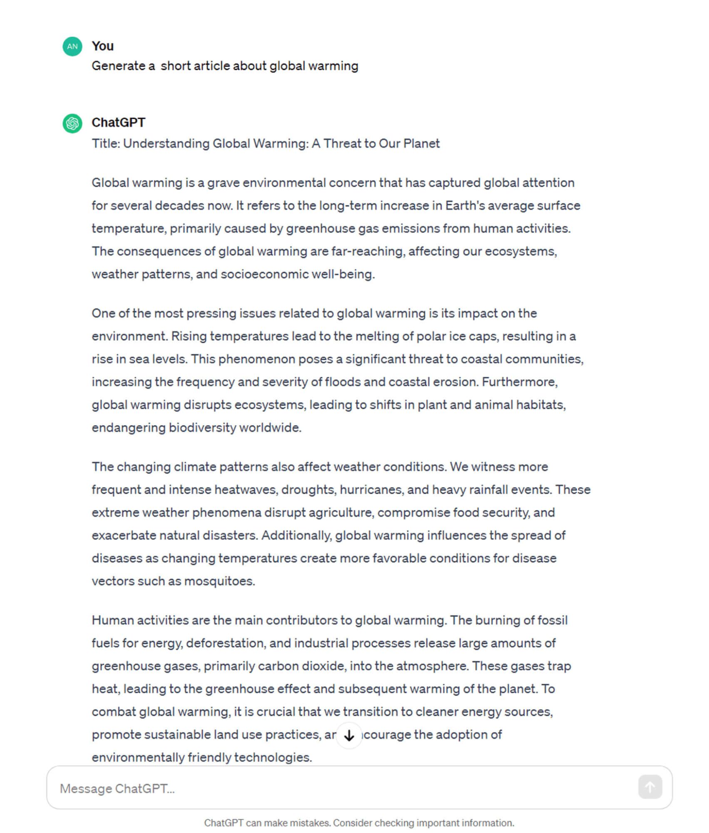Click the paragraph starting "One of the most pressing"
Image resolution: width=709 pixels, height=833 pixels.
coord(338,370)
